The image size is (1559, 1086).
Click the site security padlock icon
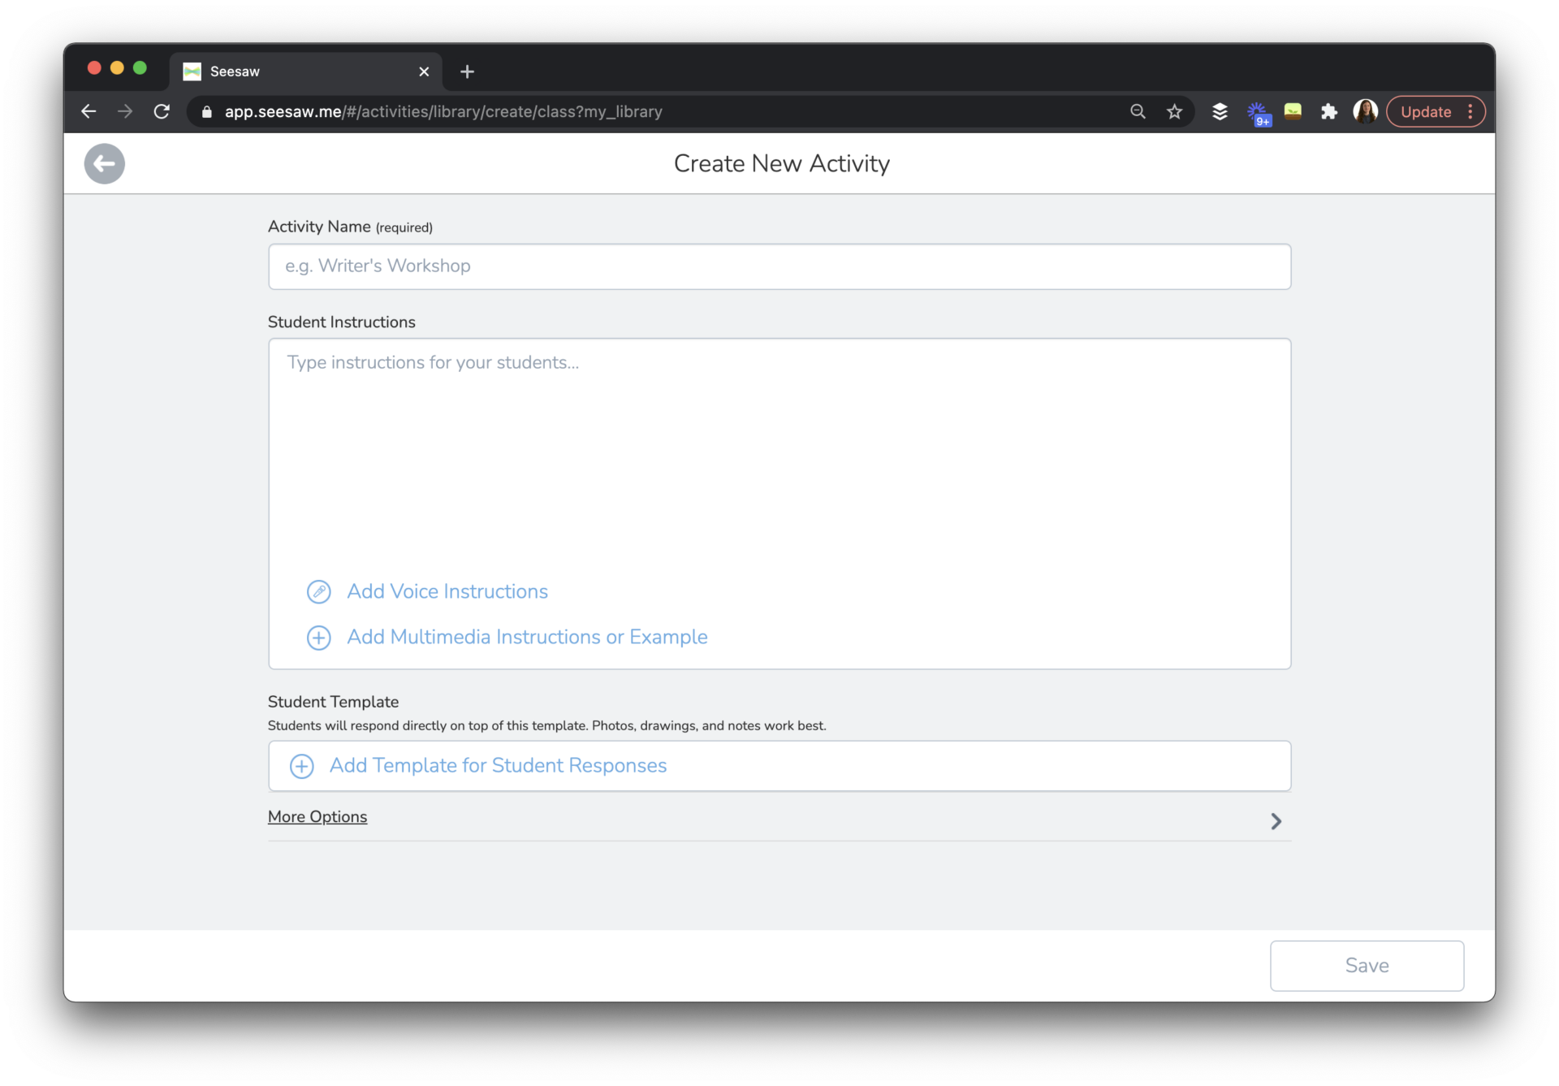206,111
